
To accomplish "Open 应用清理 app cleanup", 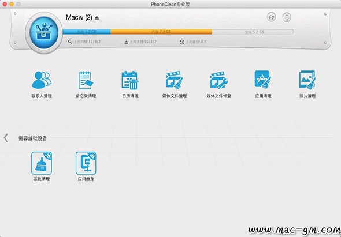I will point(263,84).
